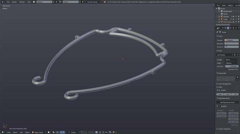Click the Unit Scale value field

pos(232,66)
